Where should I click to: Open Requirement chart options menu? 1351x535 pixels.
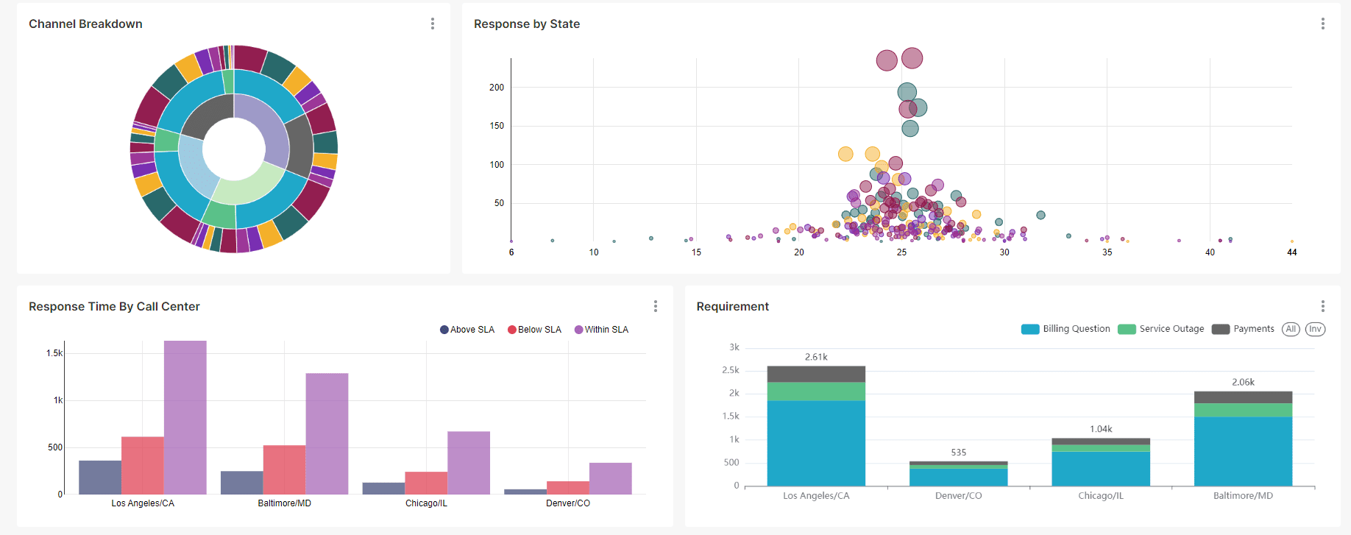pos(1322,306)
